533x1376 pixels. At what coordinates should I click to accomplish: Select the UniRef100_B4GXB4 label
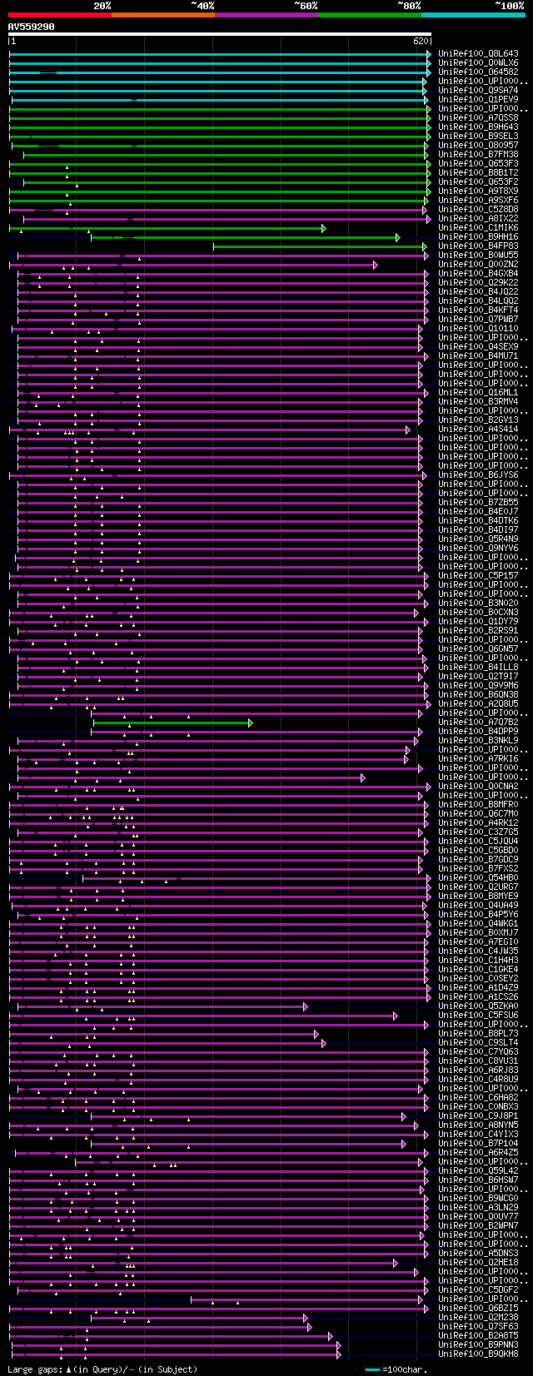coord(478,273)
